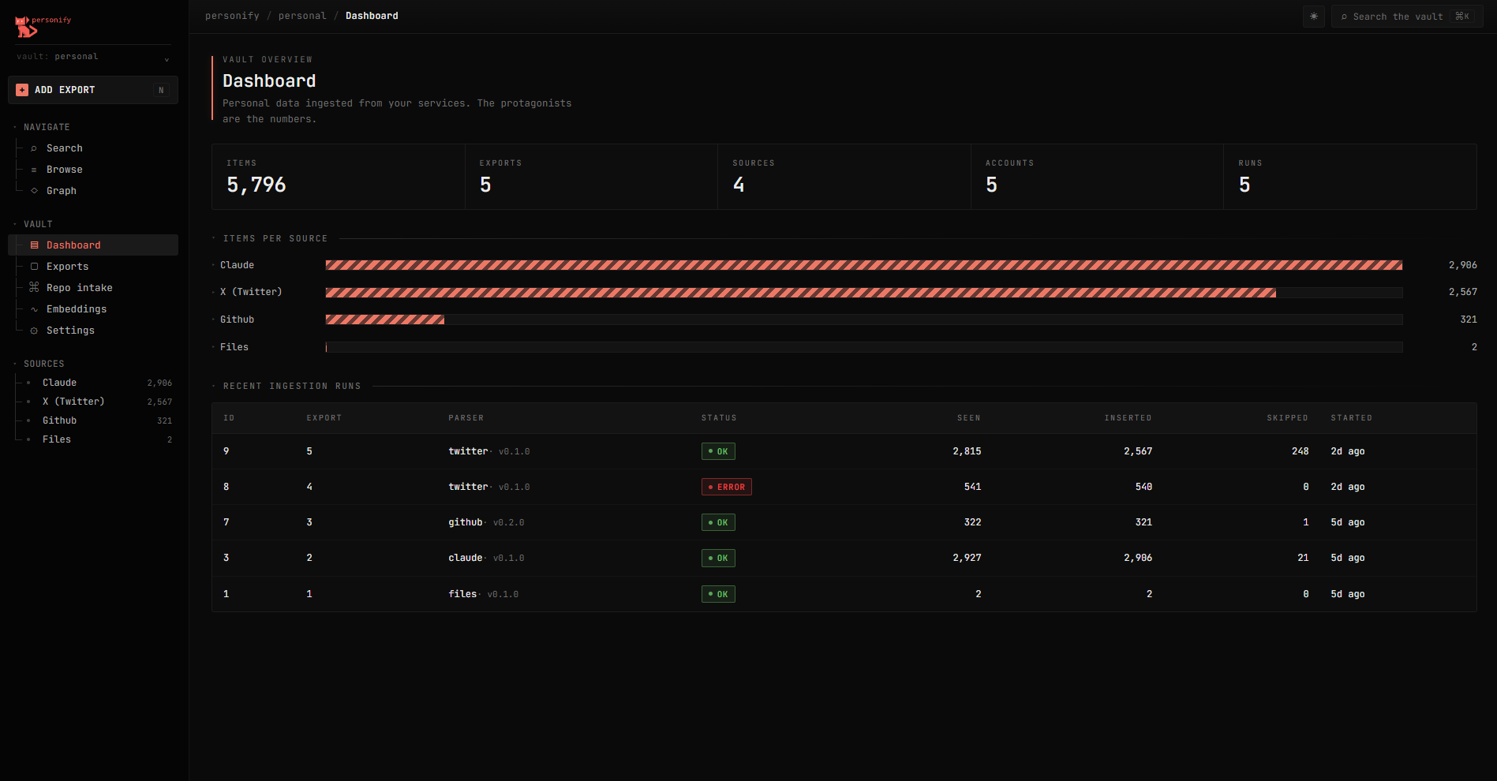Click the Items 5,796 stat card
The image size is (1497, 781).
(x=339, y=177)
